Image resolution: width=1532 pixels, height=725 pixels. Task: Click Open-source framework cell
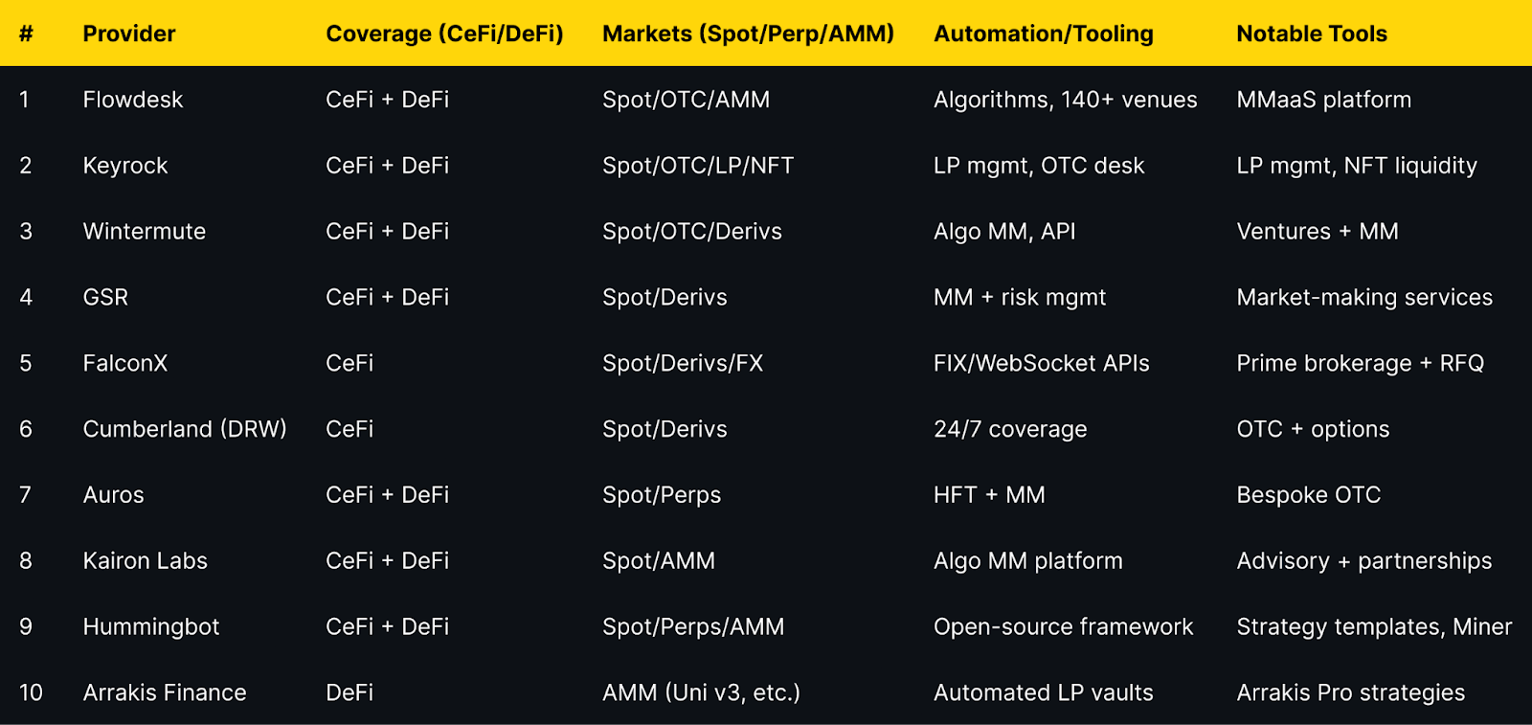pos(1064,627)
